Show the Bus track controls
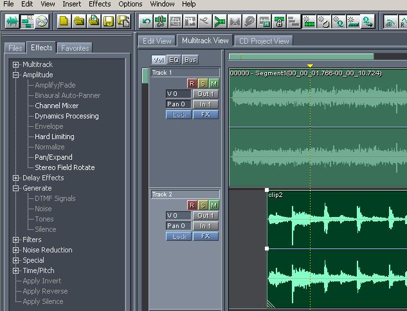Screen dimensions: 407x311 190,60
